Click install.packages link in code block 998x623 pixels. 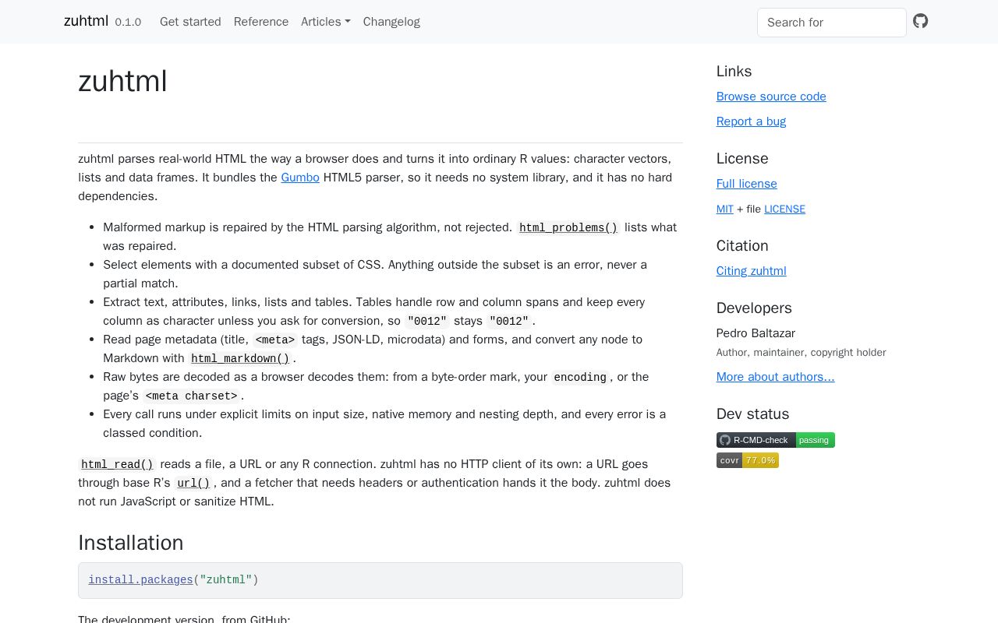pyautogui.click(x=140, y=580)
